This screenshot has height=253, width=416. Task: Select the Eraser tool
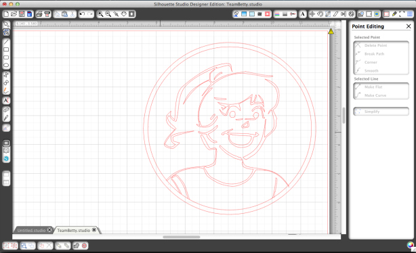[x=6, y=110]
